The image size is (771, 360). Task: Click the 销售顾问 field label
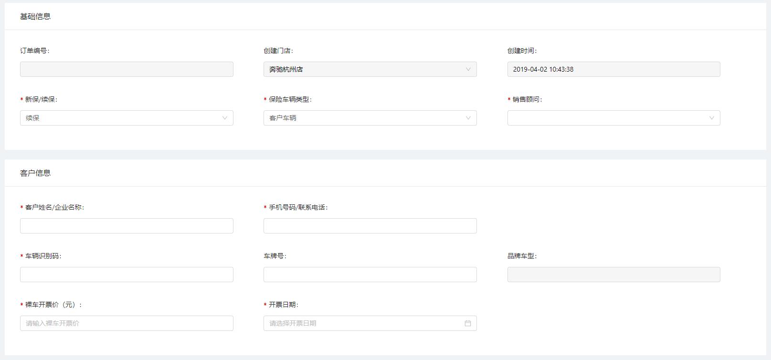pos(527,99)
